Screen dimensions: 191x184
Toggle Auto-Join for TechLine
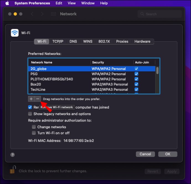(136, 89)
